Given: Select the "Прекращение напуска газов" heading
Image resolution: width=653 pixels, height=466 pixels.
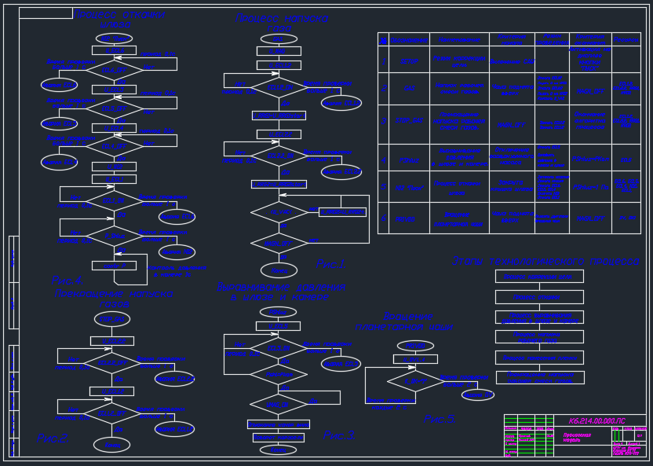Looking at the screenshot, I should pyautogui.click(x=114, y=298).
